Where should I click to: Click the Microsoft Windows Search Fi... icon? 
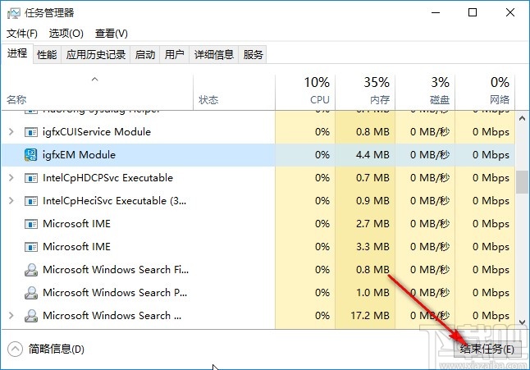tap(30, 270)
